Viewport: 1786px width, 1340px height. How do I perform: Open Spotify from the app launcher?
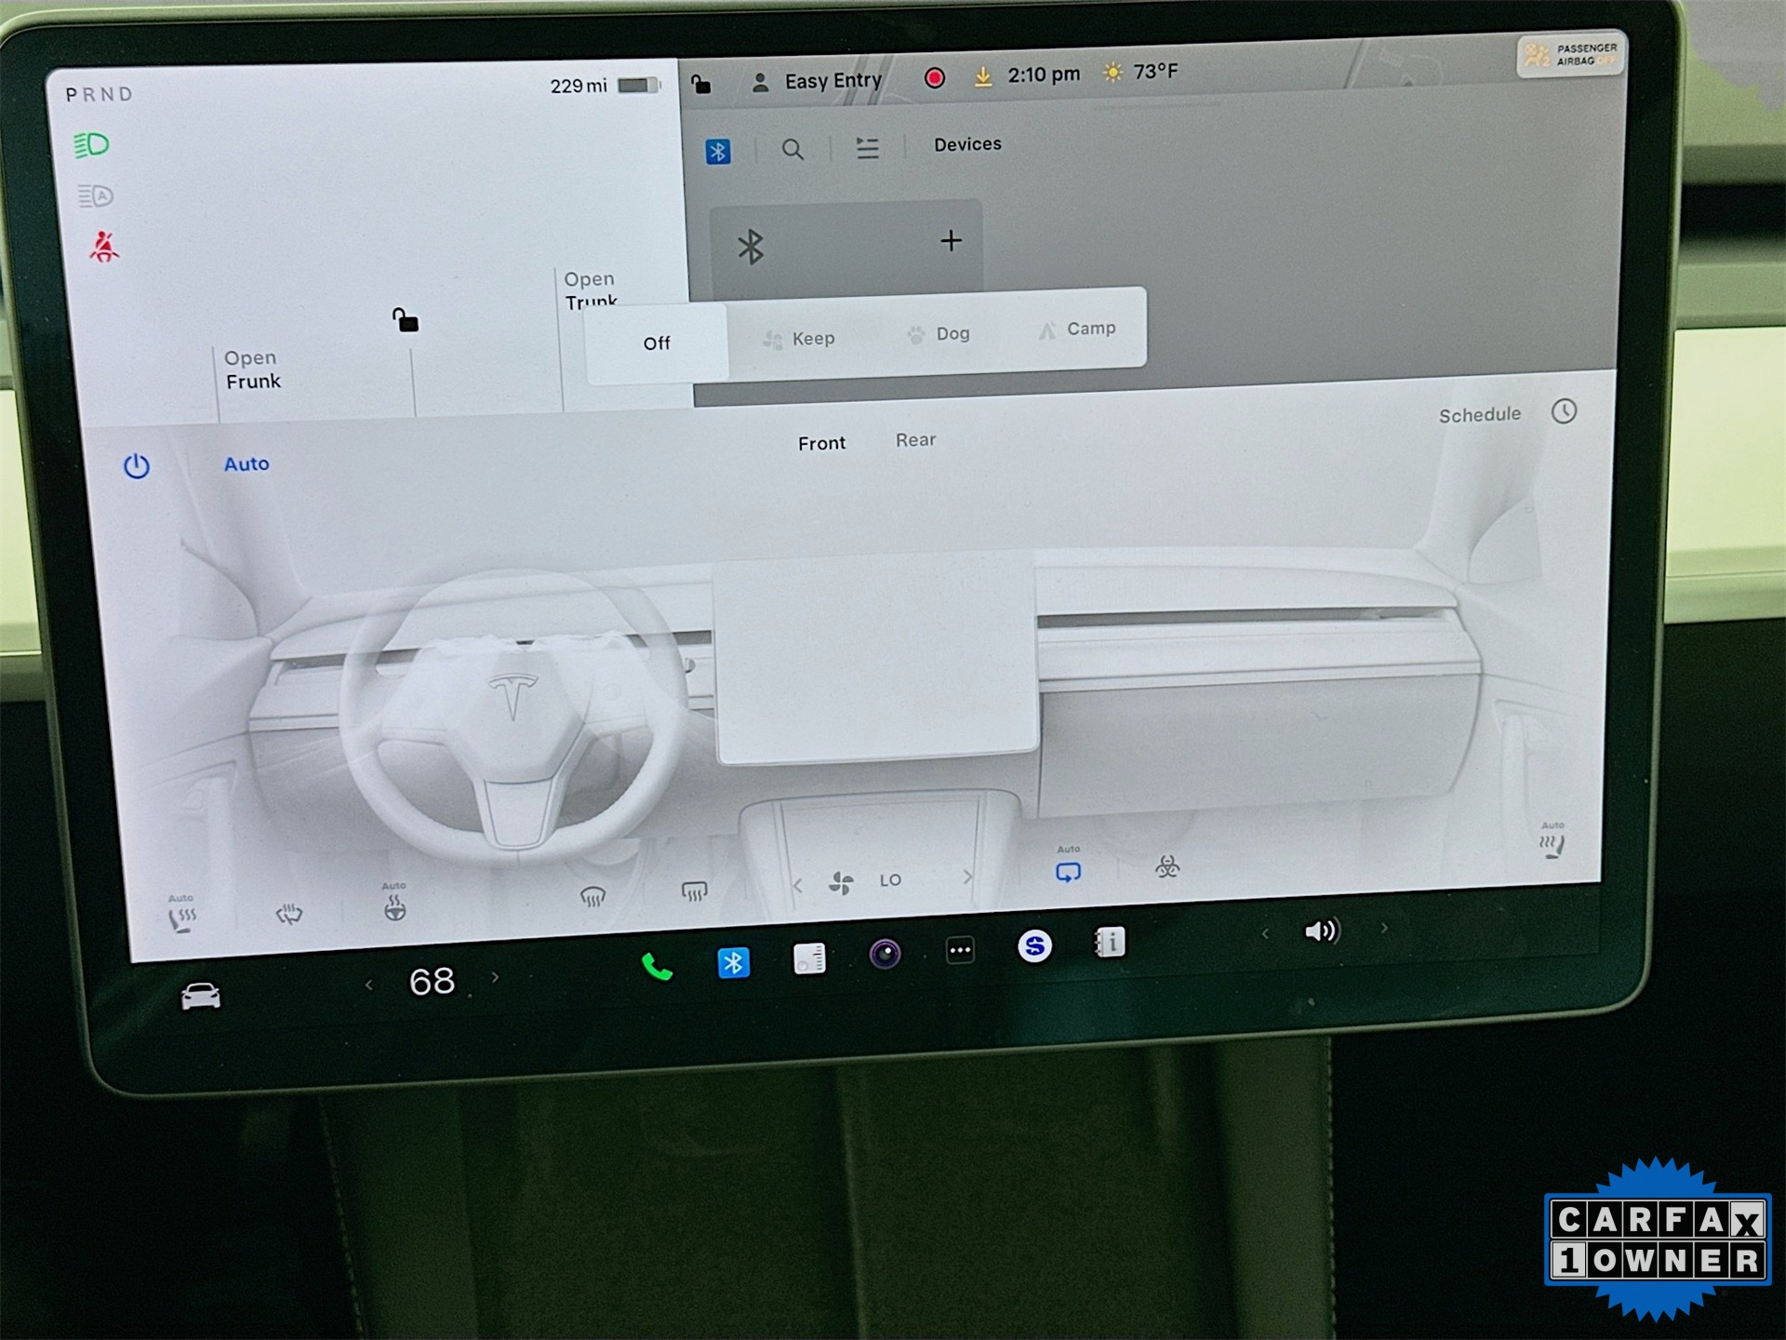(x=1035, y=946)
